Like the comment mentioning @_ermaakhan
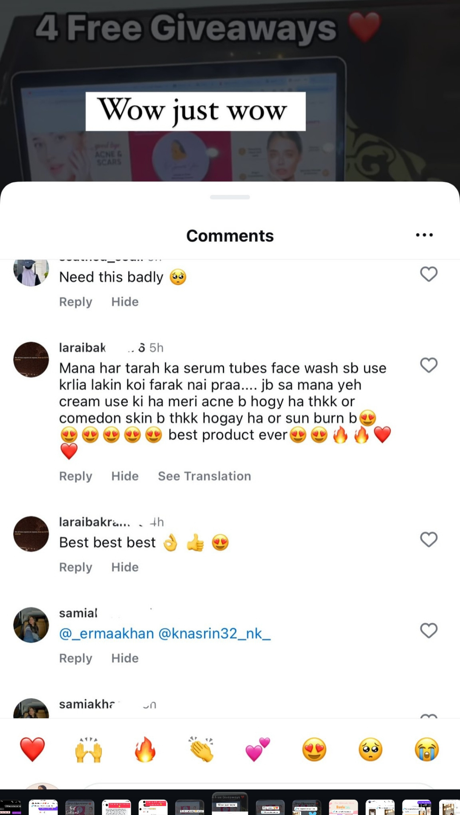Viewport: 460px width, 815px height. [428, 631]
